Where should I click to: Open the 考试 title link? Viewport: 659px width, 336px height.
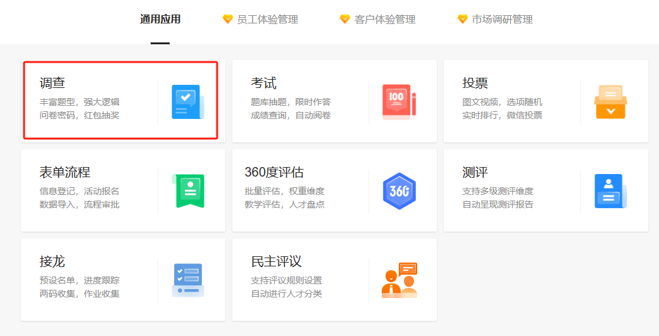(x=263, y=83)
